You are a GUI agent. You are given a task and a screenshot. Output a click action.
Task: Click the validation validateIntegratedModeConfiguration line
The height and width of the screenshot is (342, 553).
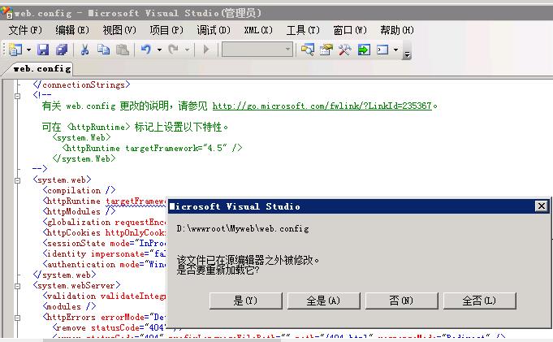pos(104,296)
